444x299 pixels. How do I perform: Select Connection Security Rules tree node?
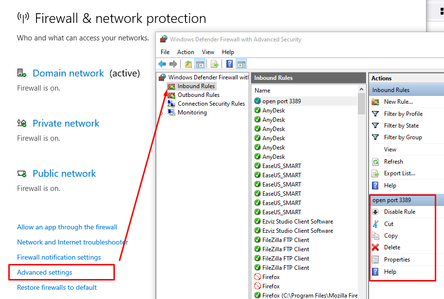click(211, 104)
